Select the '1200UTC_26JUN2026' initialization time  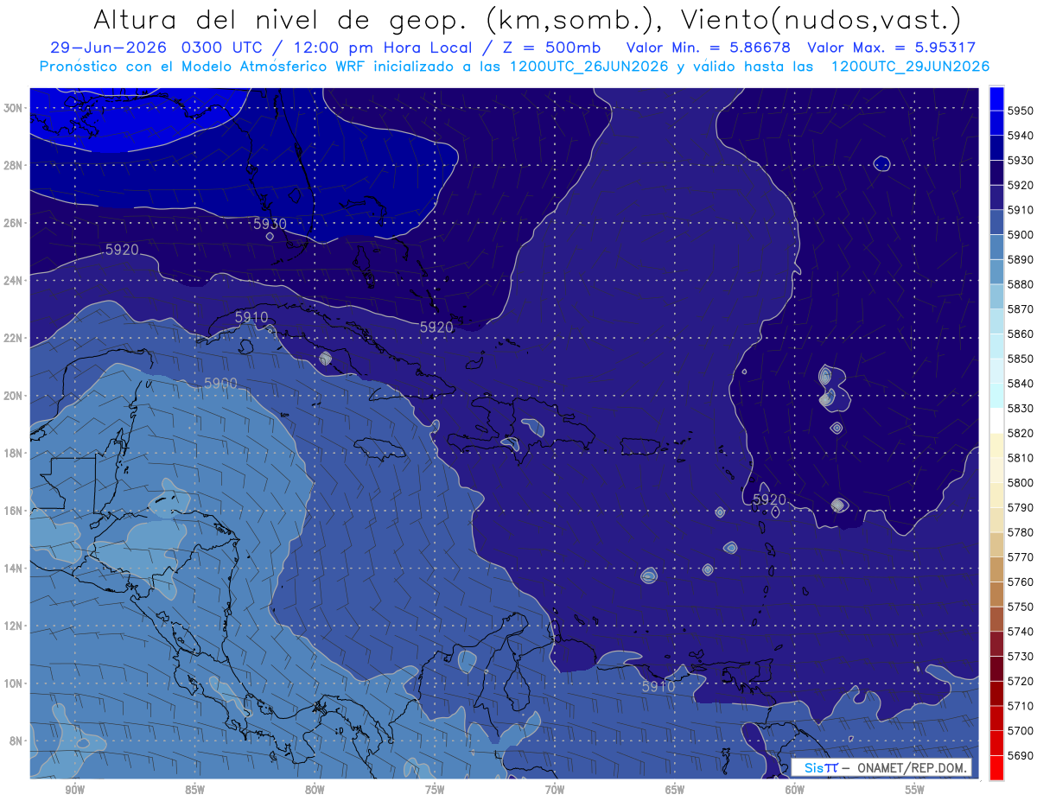coord(589,67)
